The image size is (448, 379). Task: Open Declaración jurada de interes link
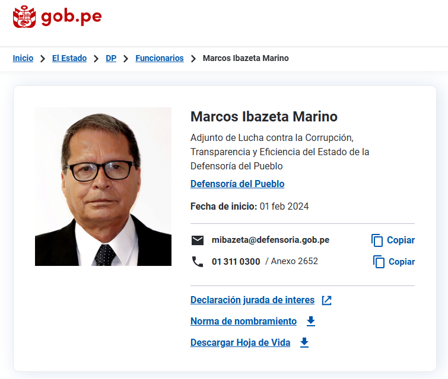(x=253, y=300)
